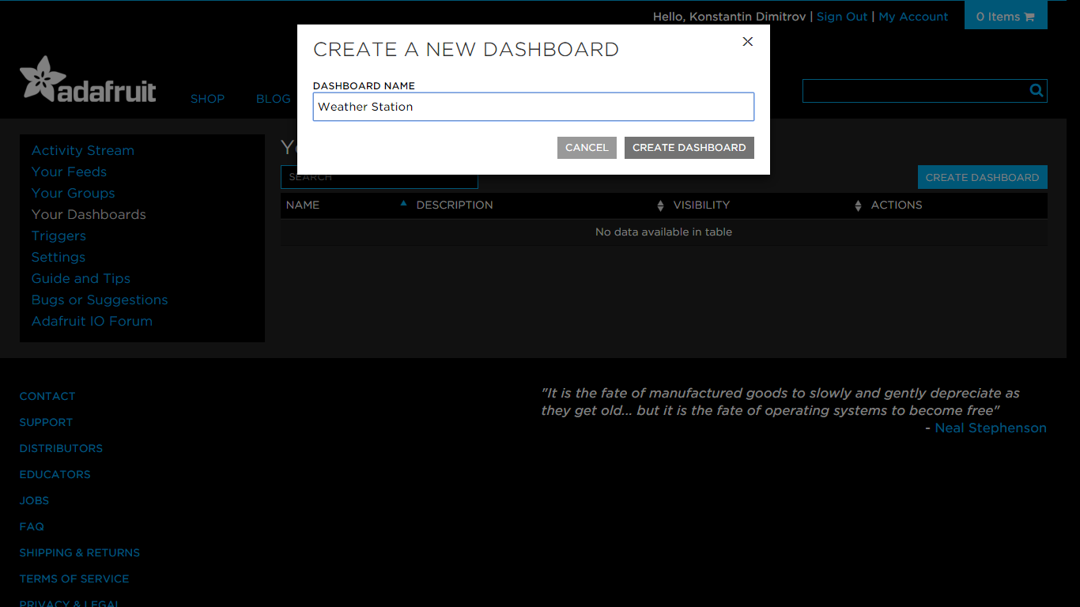Open the SHOP menu item
1080x607 pixels.
pos(207,98)
